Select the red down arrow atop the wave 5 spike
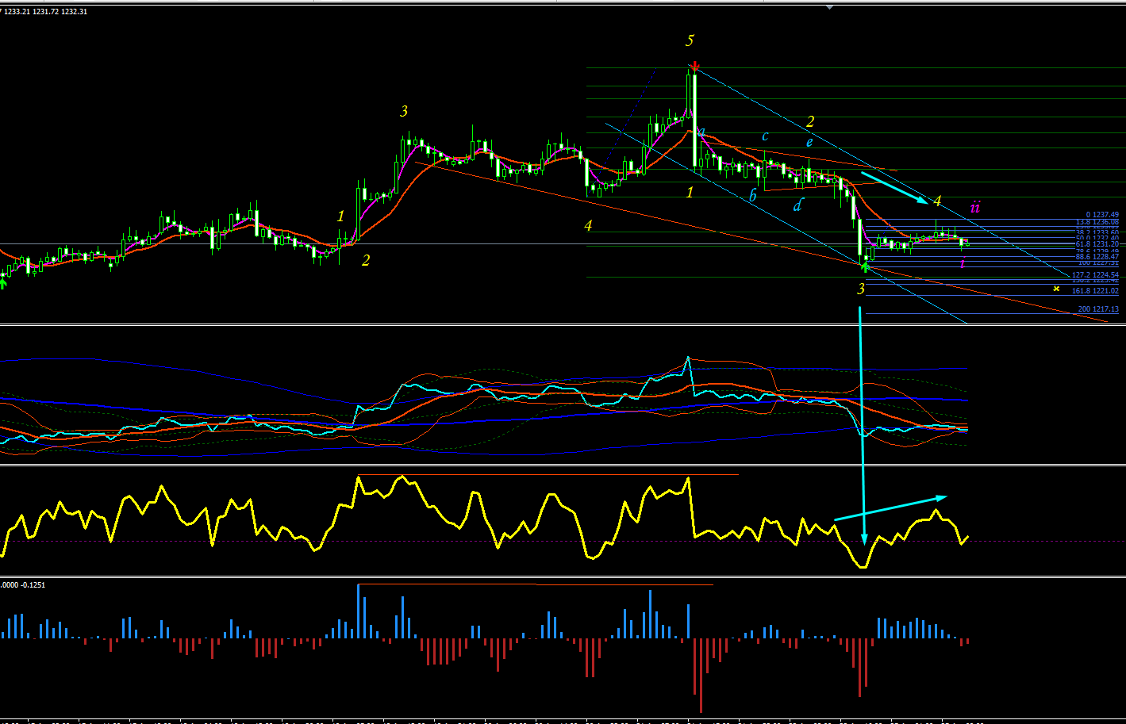Screen dimensions: 1126x724 [x=694, y=67]
